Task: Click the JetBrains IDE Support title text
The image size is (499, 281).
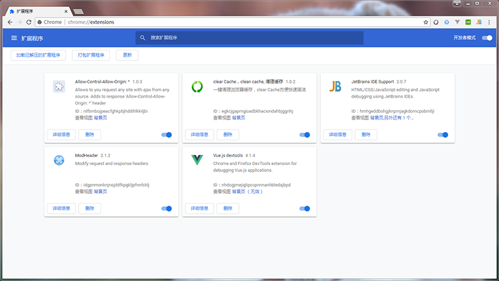Action: (x=372, y=82)
